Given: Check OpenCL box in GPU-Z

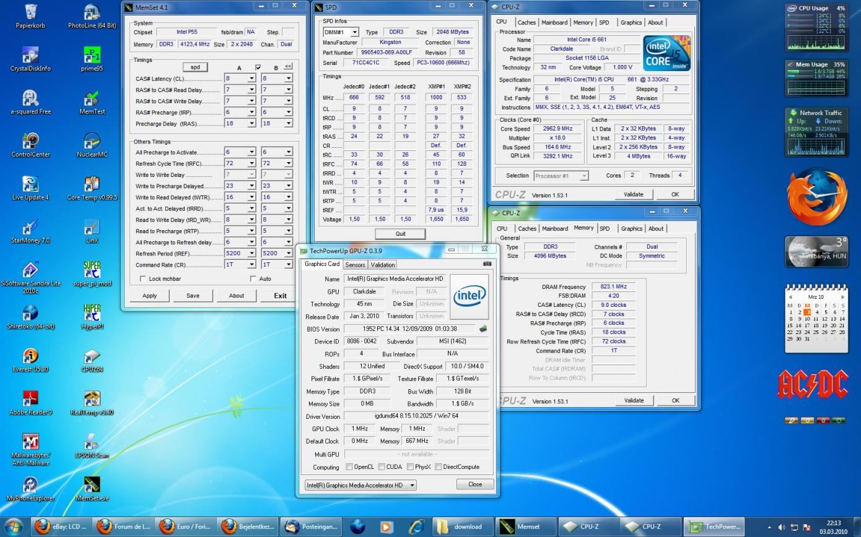Looking at the screenshot, I should (349, 467).
